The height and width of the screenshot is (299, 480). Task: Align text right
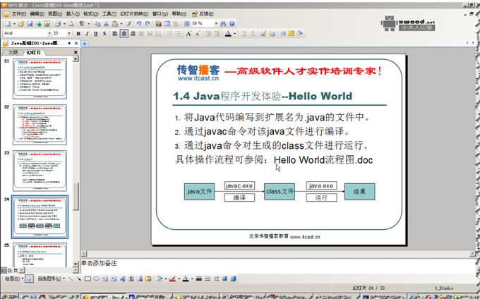click(x=132, y=34)
